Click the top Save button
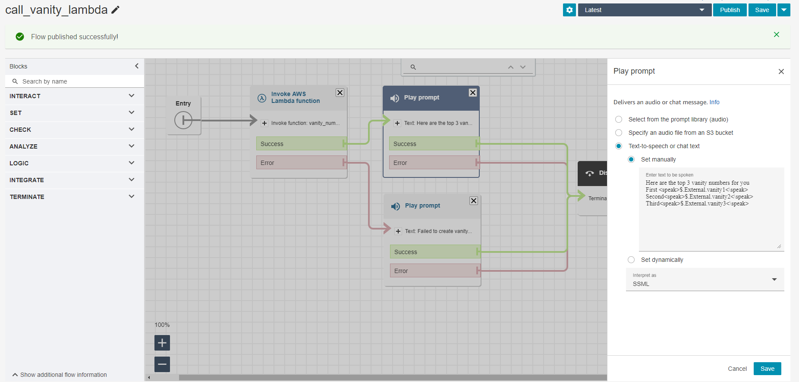799x382 pixels. tap(762, 10)
